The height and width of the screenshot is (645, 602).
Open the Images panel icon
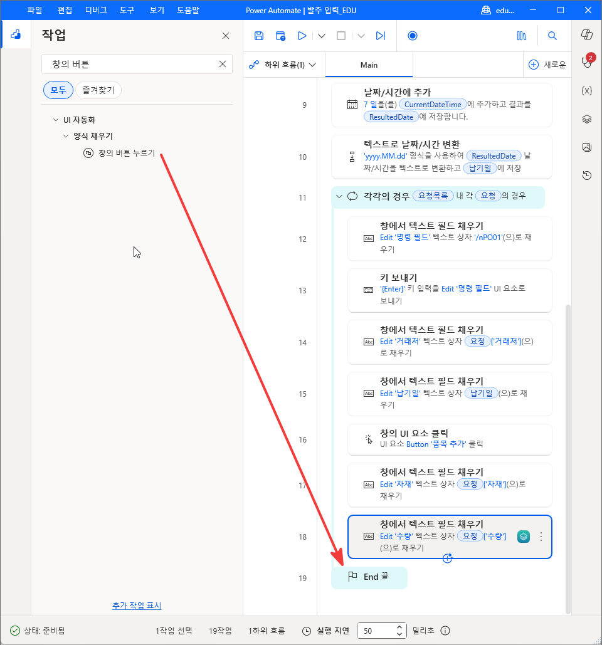[587, 147]
